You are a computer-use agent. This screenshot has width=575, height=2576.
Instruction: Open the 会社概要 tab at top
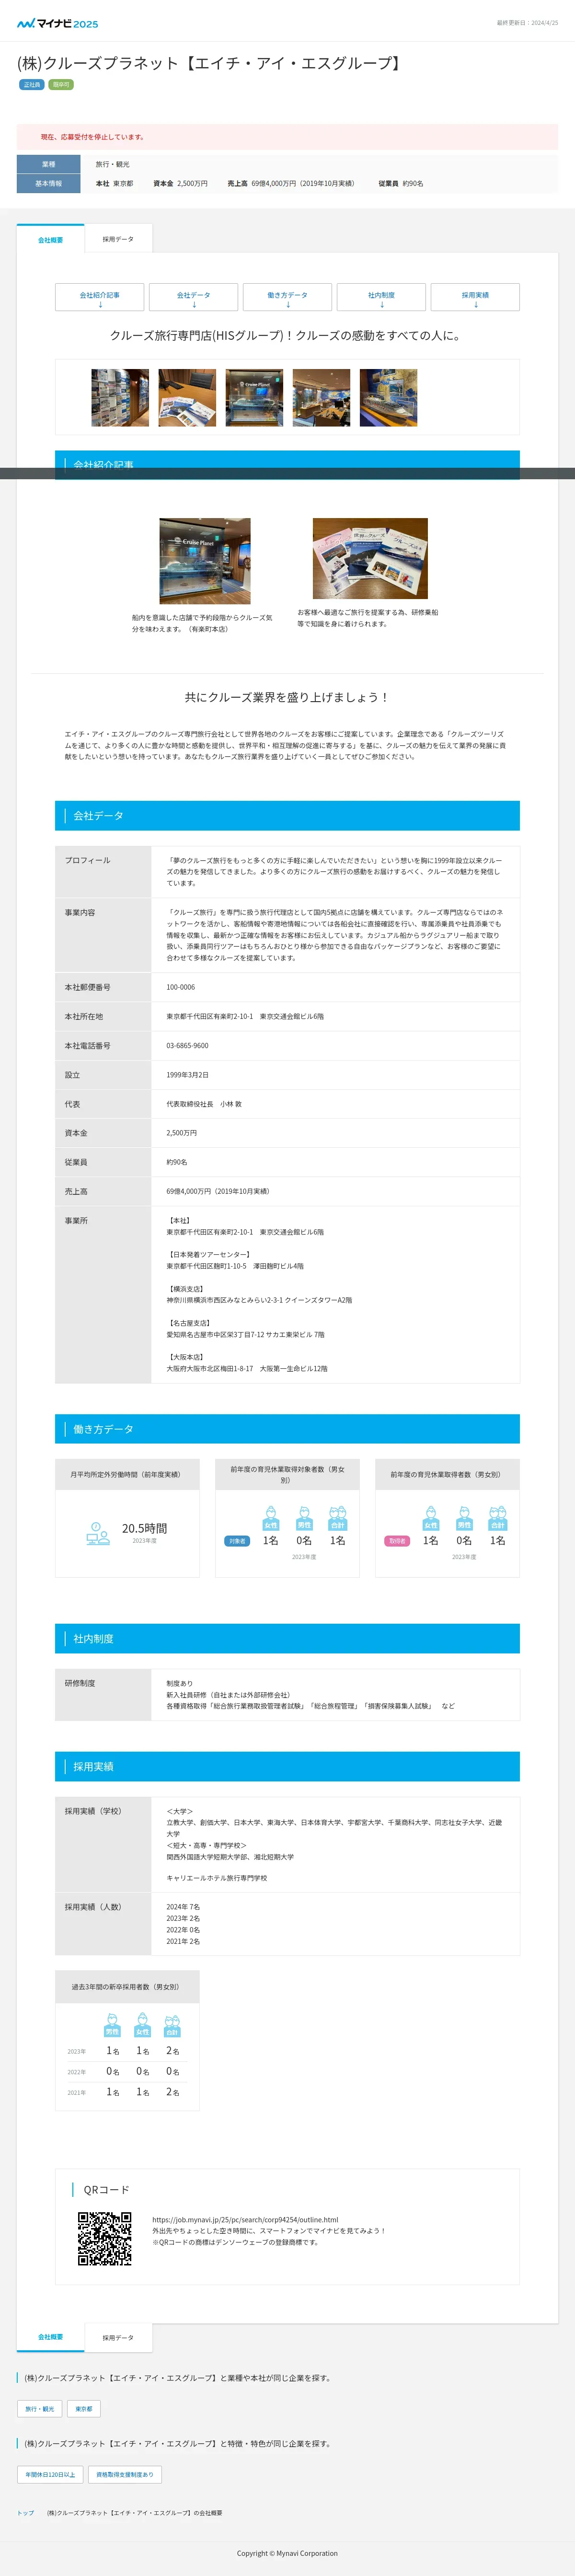[51, 240]
